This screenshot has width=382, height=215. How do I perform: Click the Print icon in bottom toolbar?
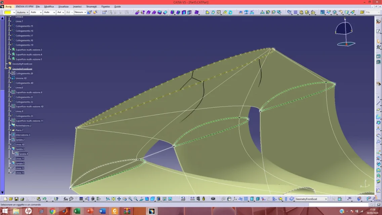(22, 199)
